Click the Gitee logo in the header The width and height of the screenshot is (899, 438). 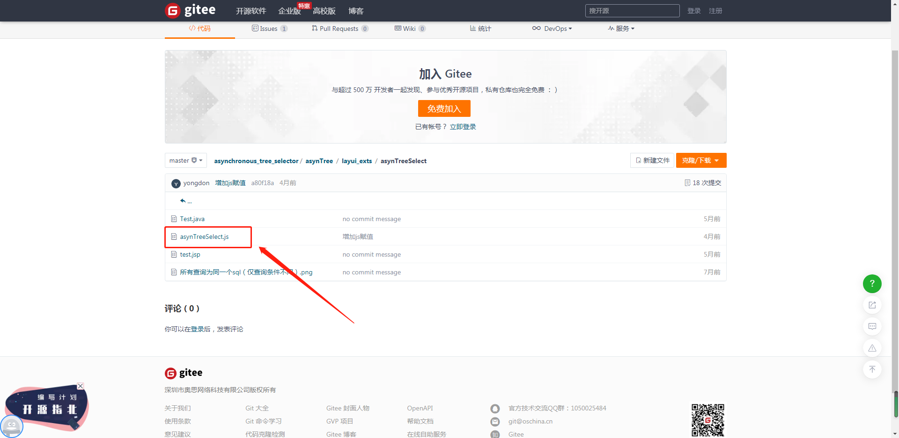pyautogui.click(x=191, y=10)
